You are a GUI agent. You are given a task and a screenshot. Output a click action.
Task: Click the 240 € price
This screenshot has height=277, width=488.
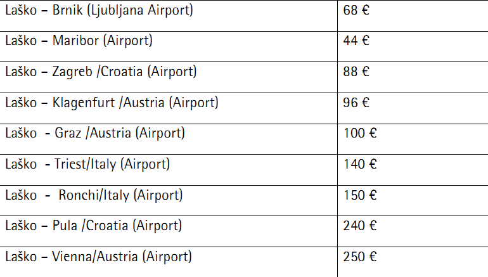point(360,226)
